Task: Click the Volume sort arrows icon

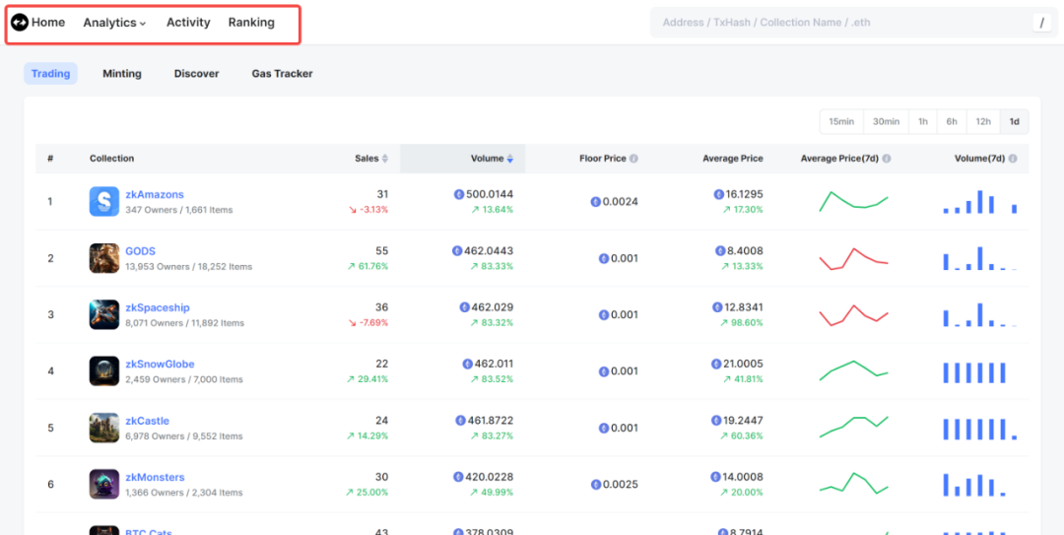Action: click(509, 159)
